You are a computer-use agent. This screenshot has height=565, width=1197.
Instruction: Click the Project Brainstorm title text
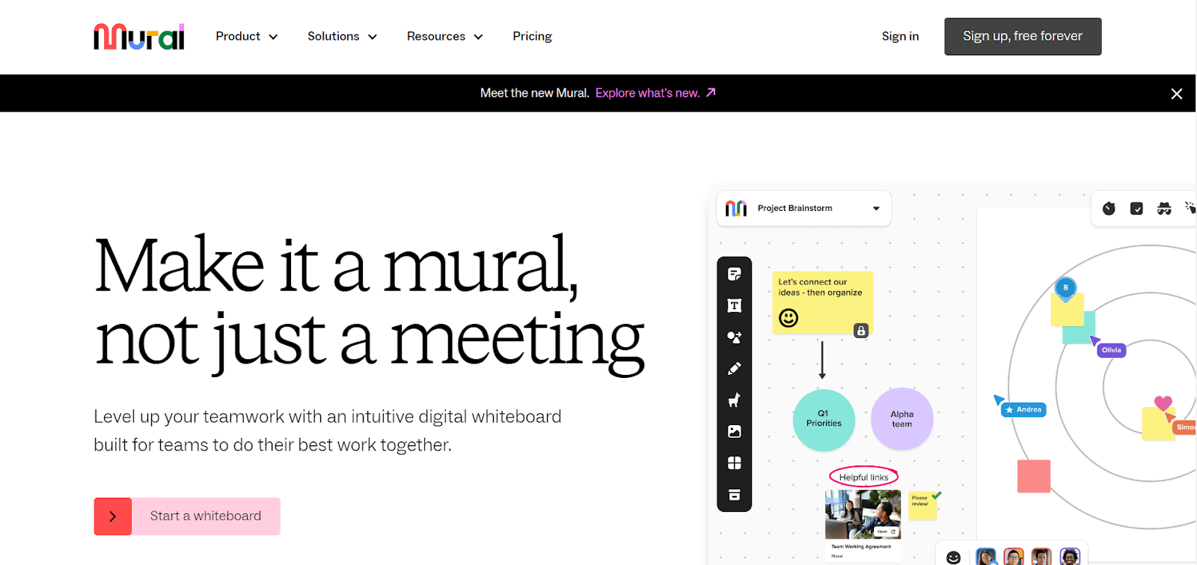tap(795, 208)
